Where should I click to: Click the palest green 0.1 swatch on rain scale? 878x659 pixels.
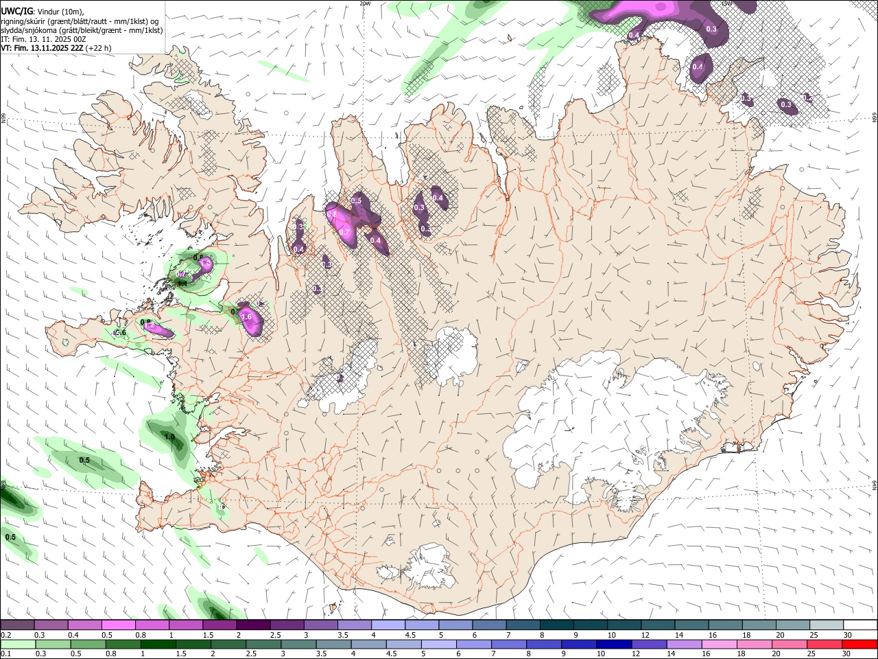[19, 645]
